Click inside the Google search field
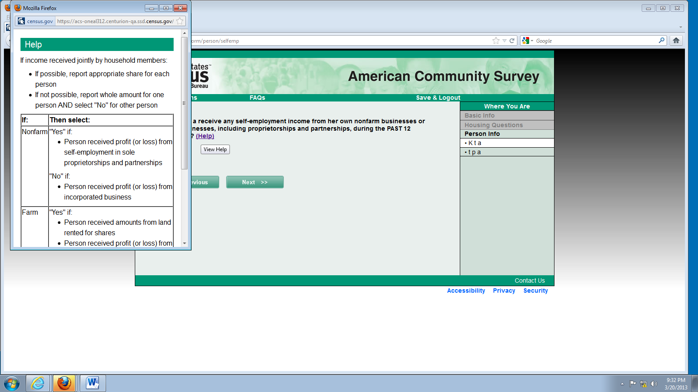The height and width of the screenshot is (392, 698). pyautogui.click(x=593, y=41)
